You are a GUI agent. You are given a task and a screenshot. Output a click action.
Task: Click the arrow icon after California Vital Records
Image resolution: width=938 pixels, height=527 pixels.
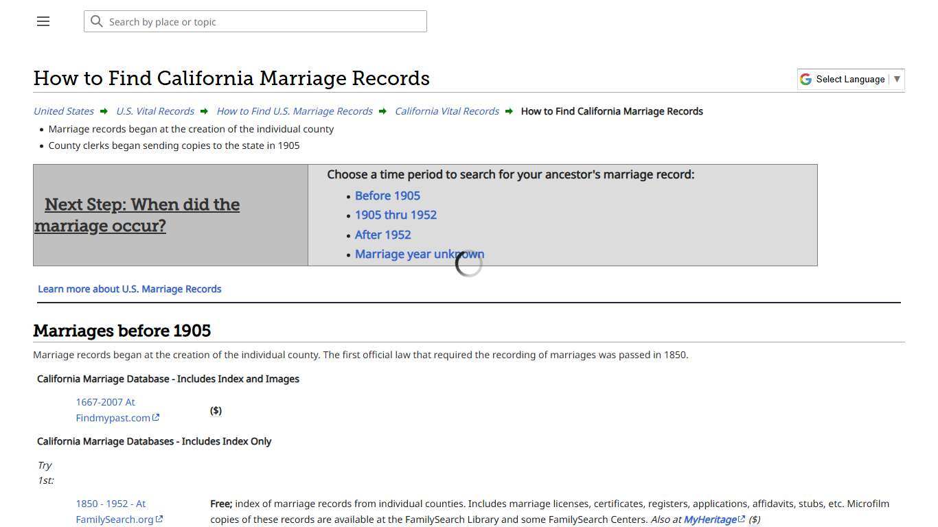(x=509, y=110)
